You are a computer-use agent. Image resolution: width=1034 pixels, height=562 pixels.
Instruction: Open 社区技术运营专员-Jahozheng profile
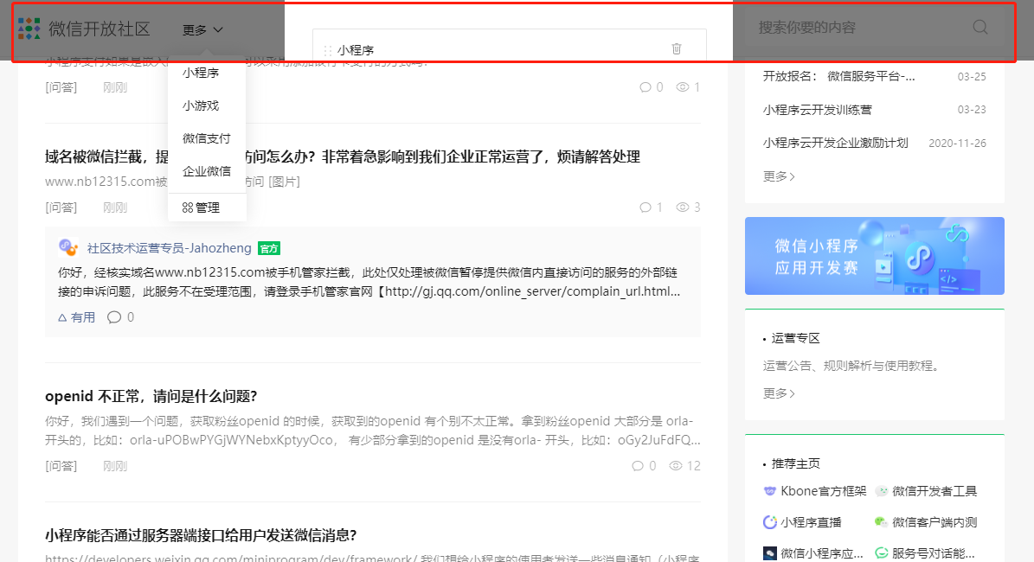(x=169, y=248)
